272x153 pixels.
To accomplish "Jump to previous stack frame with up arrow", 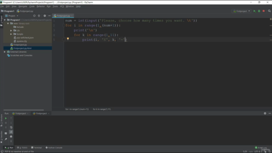I will pyautogui.click(x=11, y=118).
